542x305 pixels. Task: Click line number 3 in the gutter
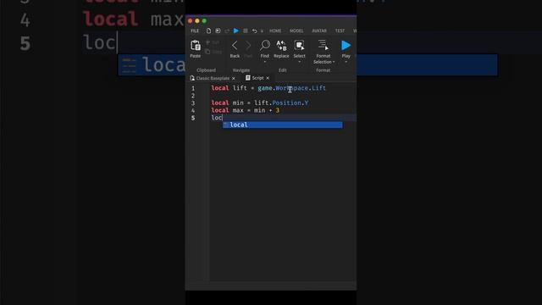[x=193, y=103]
